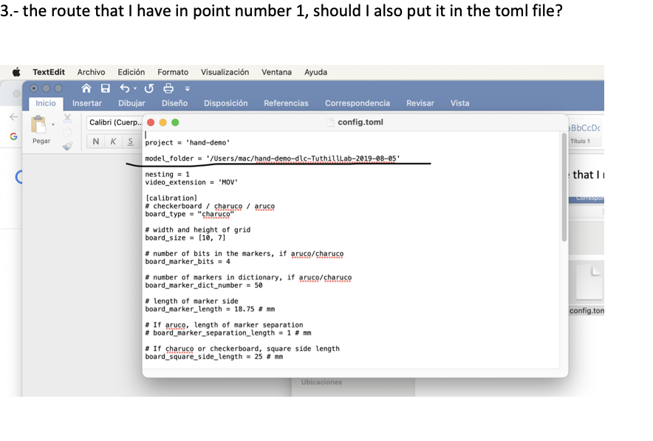Click the home icon in quick access toolbar
The image size is (653, 441).
click(x=85, y=88)
